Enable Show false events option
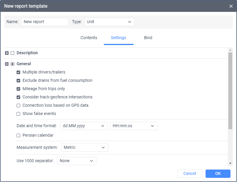 click(x=18, y=114)
